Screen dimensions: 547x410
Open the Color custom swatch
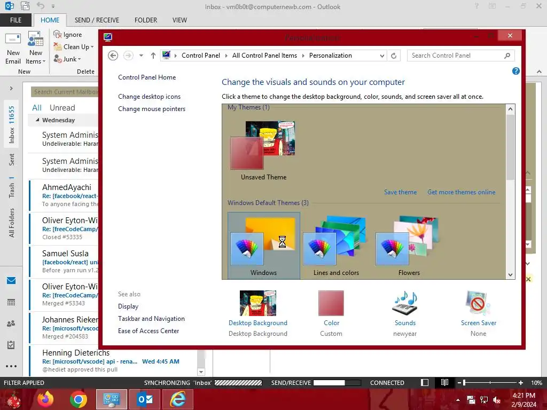click(331, 314)
